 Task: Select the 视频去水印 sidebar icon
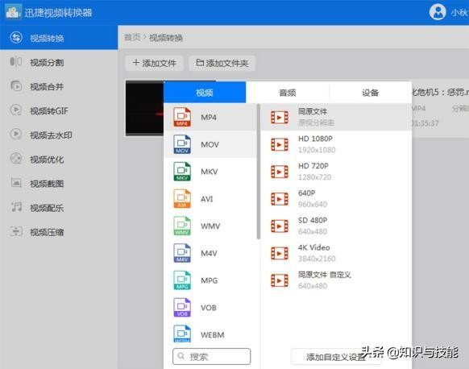coord(16,135)
